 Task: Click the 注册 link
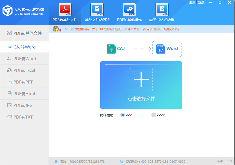pos(191,2)
